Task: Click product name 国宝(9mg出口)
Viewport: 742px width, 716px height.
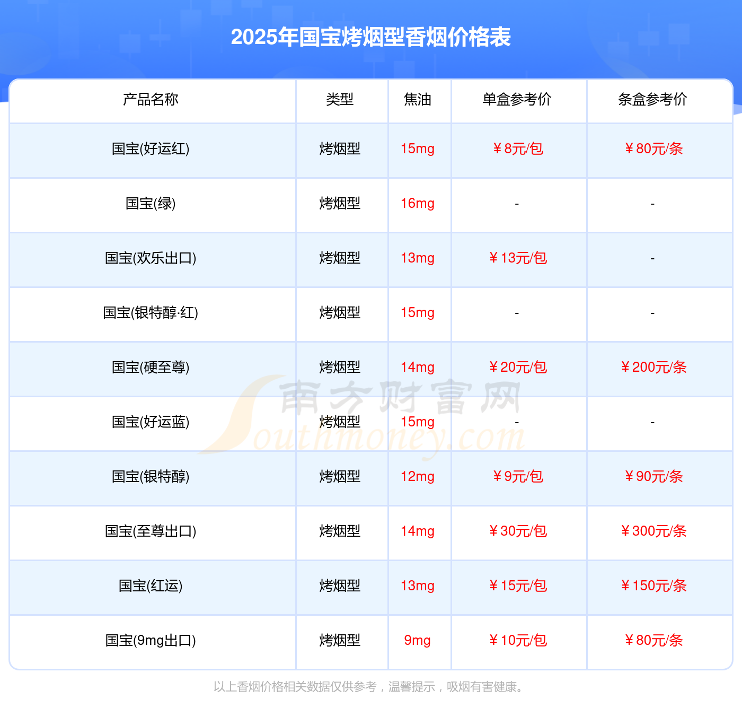Action: pyautogui.click(x=151, y=641)
